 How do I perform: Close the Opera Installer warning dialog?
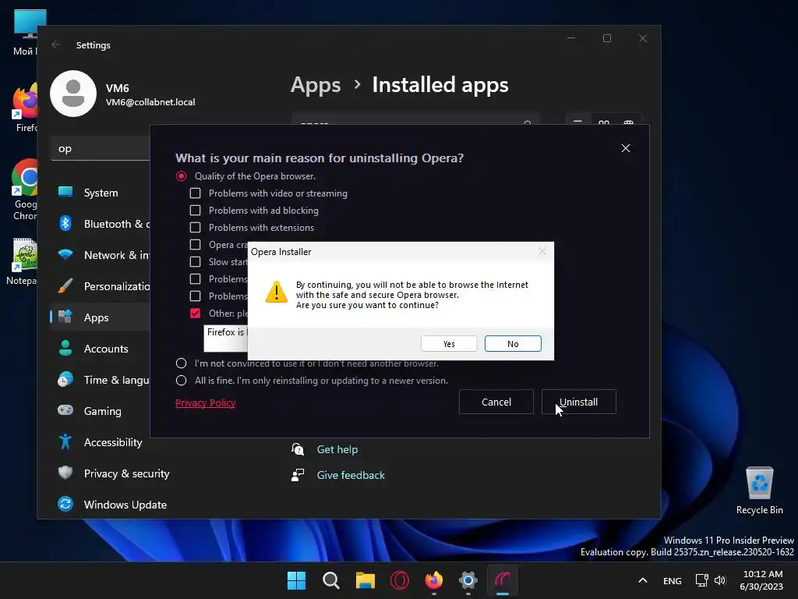[x=542, y=252]
